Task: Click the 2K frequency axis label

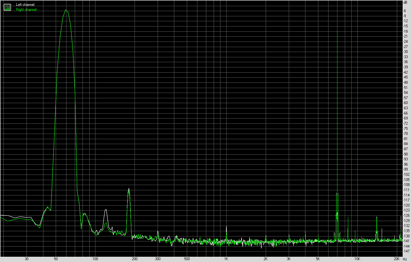Action: [266, 259]
